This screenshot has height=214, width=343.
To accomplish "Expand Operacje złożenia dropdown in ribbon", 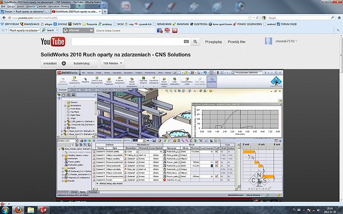I will coord(143,86).
